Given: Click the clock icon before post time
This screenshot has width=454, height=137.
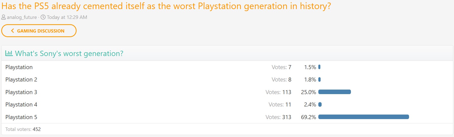Looking at the screenshot, I should tap(43, 17).
